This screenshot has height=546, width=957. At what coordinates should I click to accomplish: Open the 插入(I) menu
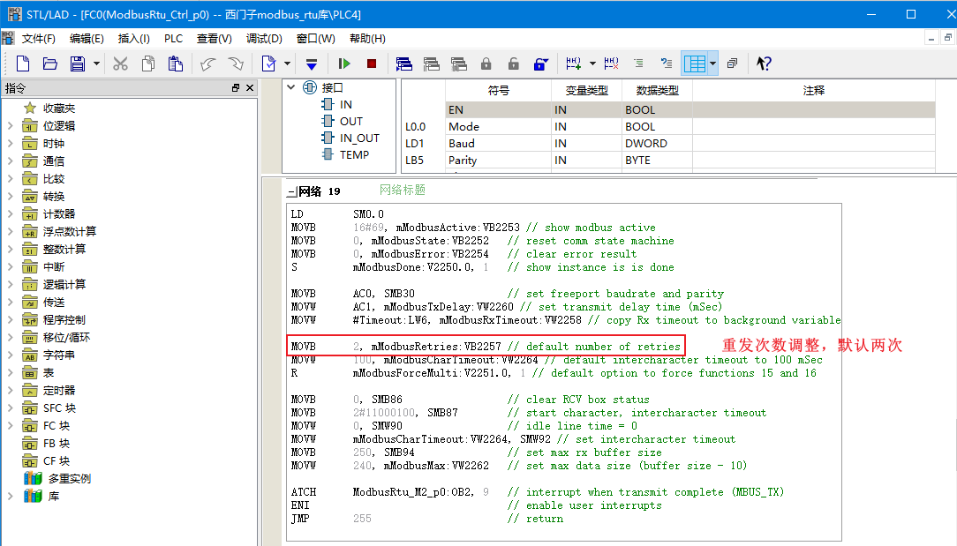[x=133, y=39]
